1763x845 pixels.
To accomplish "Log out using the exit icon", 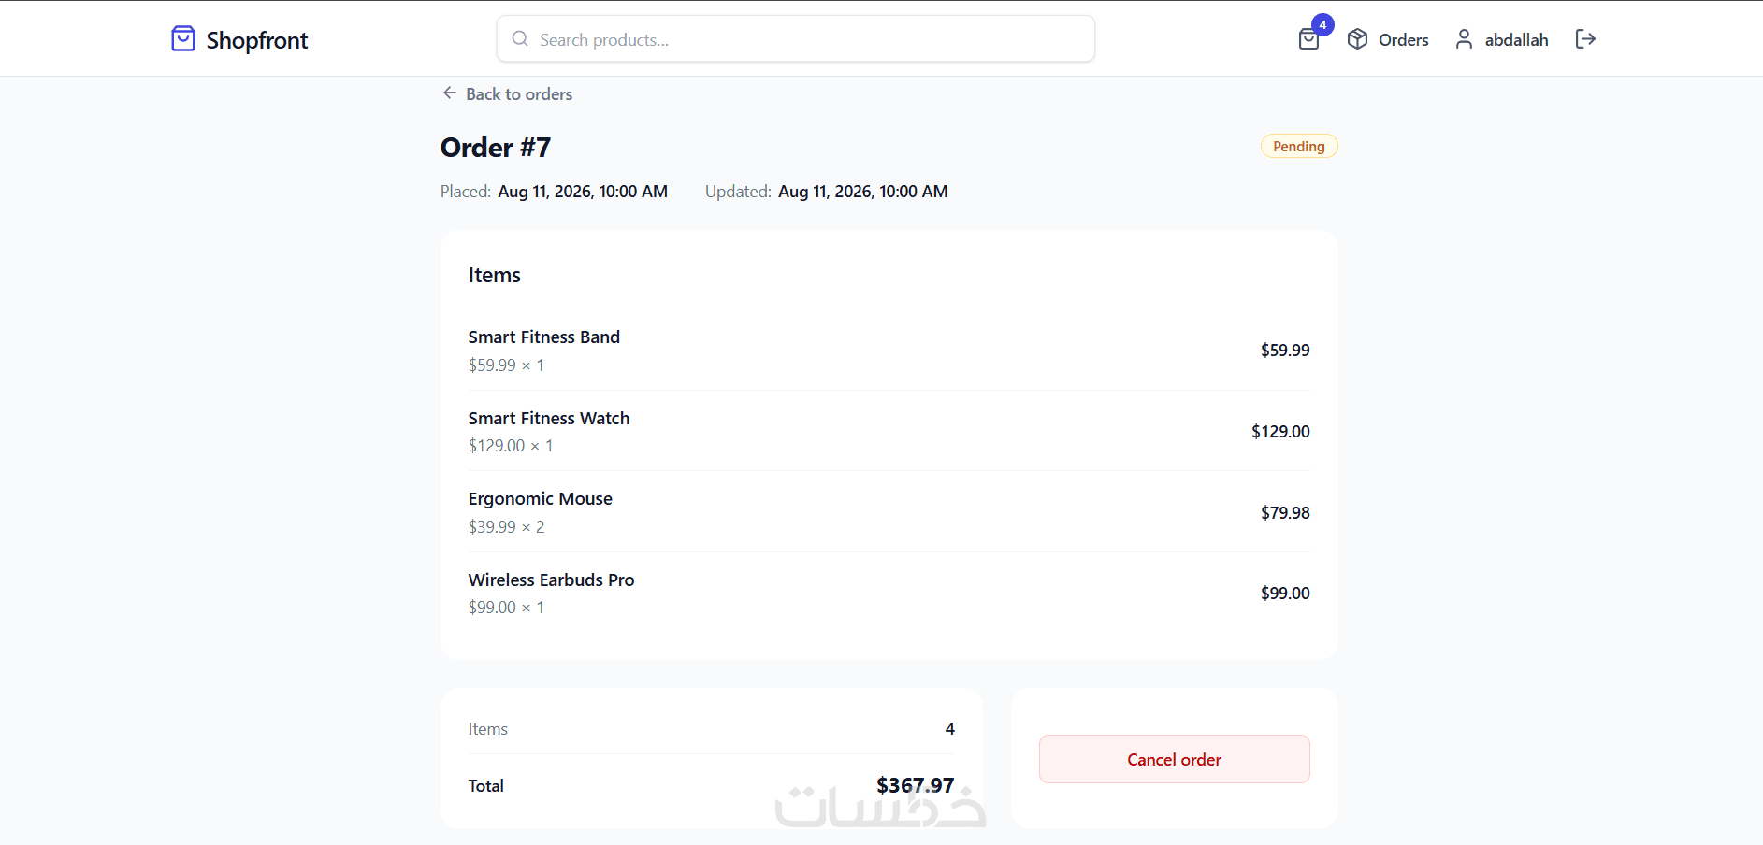I will (1585, 39).
